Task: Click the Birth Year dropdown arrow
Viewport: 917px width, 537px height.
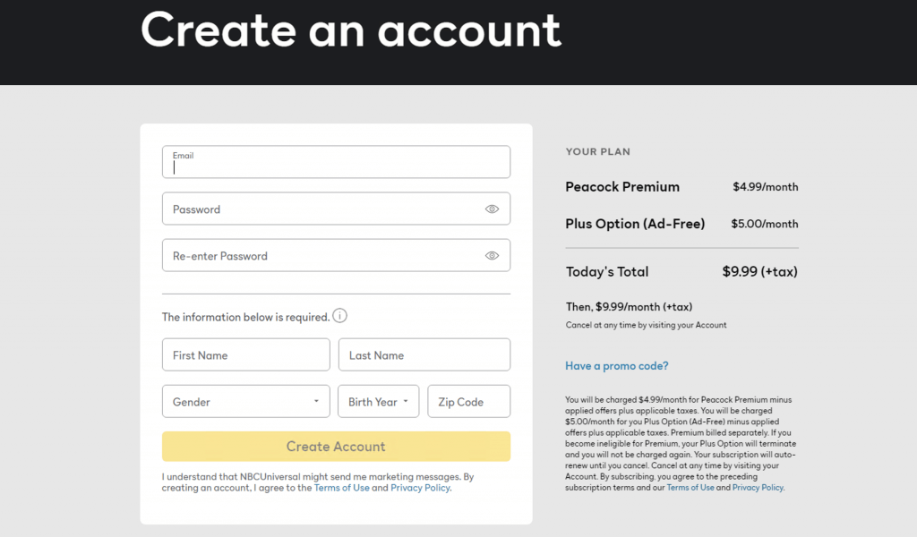Action: [x=407, y=402]
